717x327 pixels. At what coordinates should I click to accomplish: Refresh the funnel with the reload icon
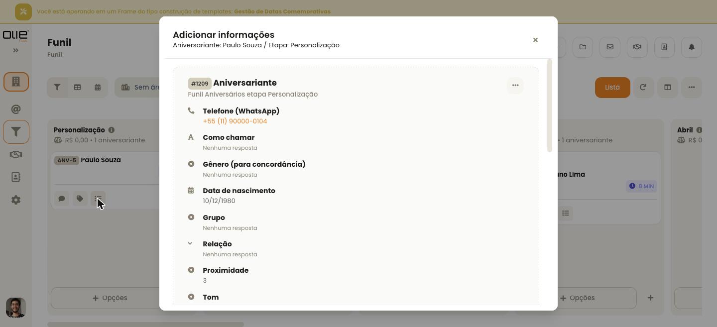(x=643, y=87)
